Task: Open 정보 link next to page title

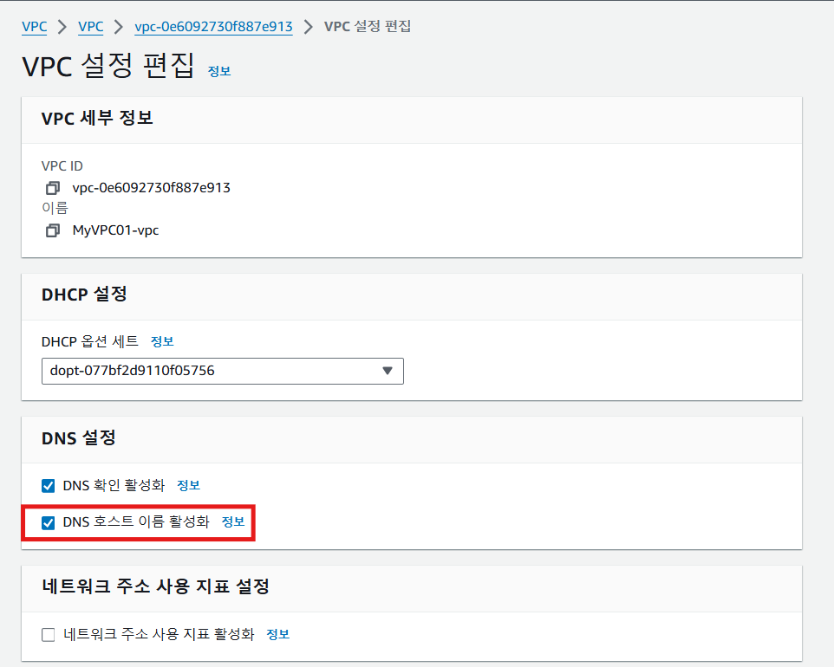Action: [x=219, y=71]
